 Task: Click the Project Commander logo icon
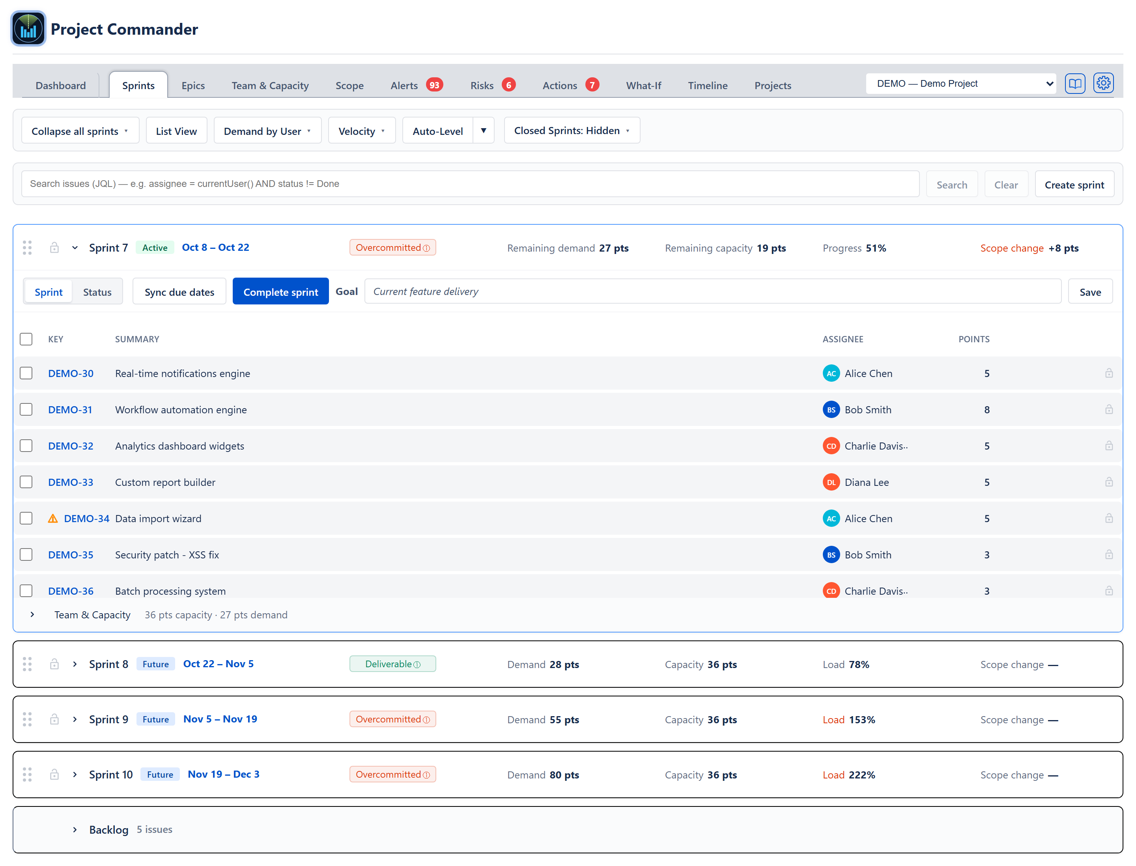click(28, 28)
